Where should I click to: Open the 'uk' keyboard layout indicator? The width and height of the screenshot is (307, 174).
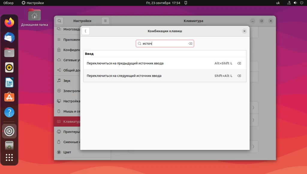[x=278, y=3]
